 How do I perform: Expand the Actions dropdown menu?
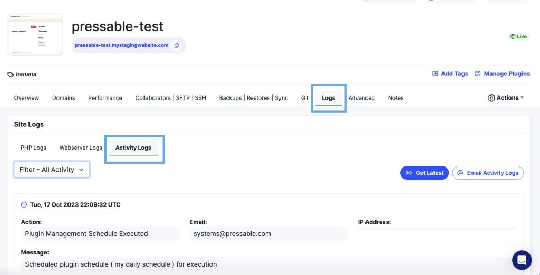[x=506, y=98]
